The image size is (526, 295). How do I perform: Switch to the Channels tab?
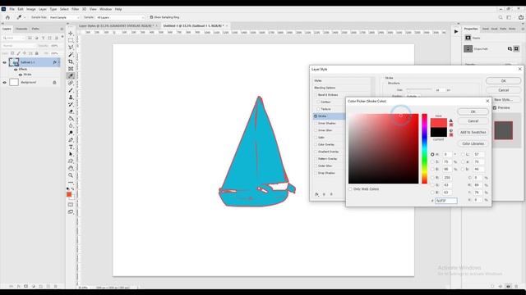pyautogui.click(x=21, y=29)
